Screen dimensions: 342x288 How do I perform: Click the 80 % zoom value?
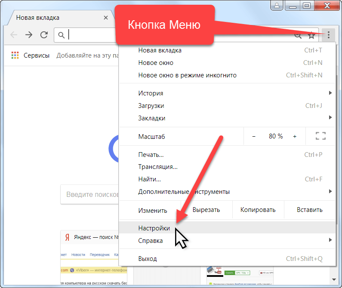276,136
